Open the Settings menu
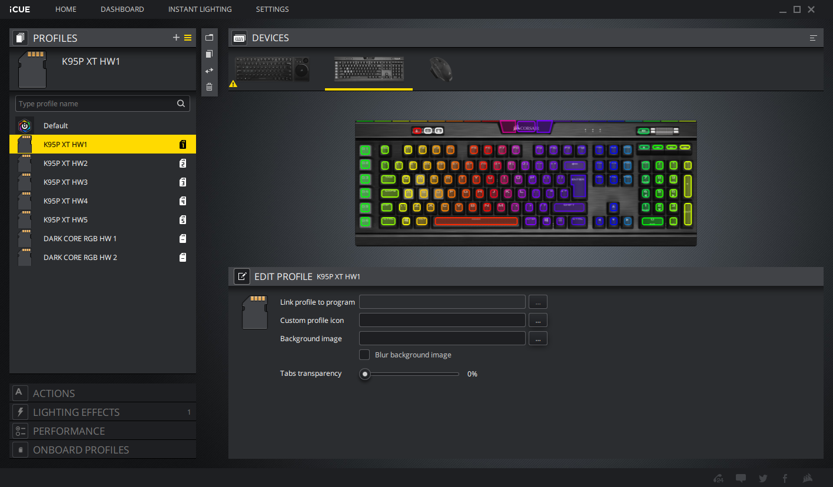This screenshot has width=833, height=487. click(273, 9)
